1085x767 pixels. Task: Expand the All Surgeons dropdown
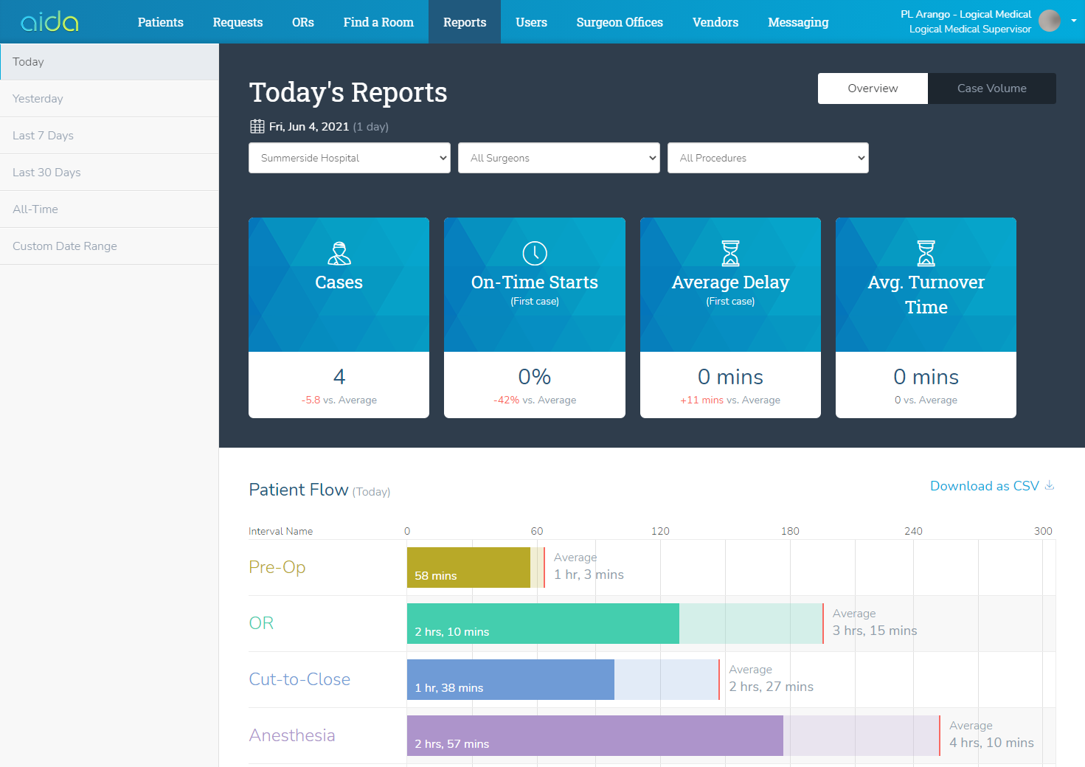coord(558,158)
